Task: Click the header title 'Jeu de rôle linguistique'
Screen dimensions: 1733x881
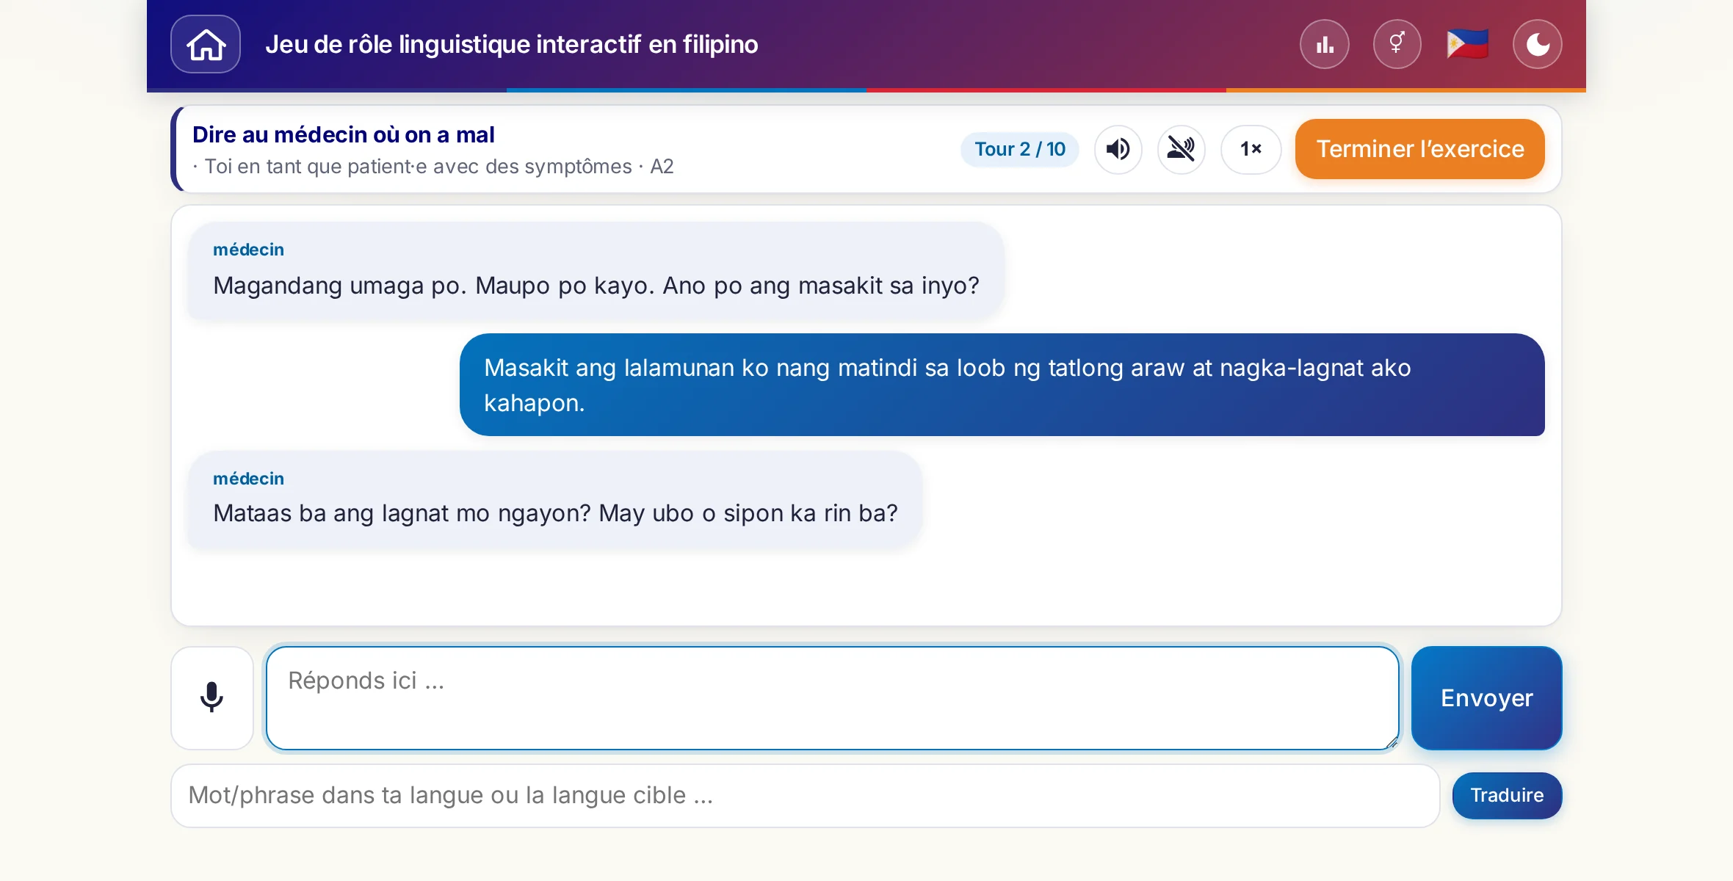Action: pyautogui.click(x=512, y=44)
